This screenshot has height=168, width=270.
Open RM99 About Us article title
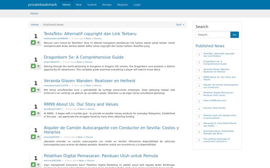[x=81, y=104]
